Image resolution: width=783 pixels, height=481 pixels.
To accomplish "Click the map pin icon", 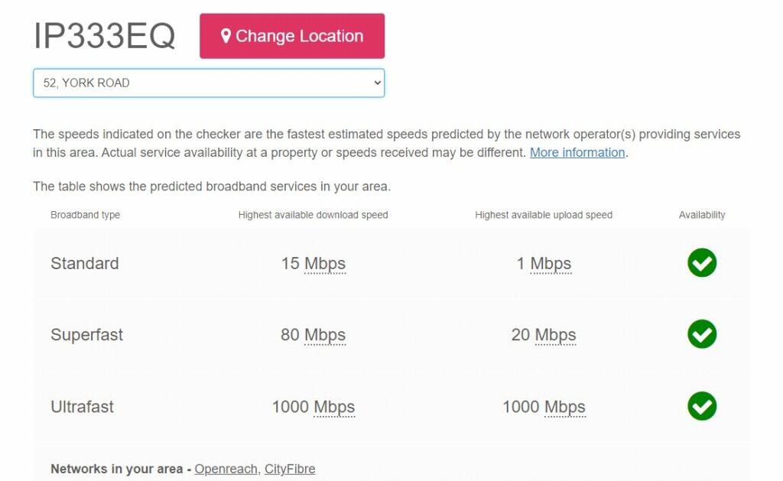I will click(226, 36).
